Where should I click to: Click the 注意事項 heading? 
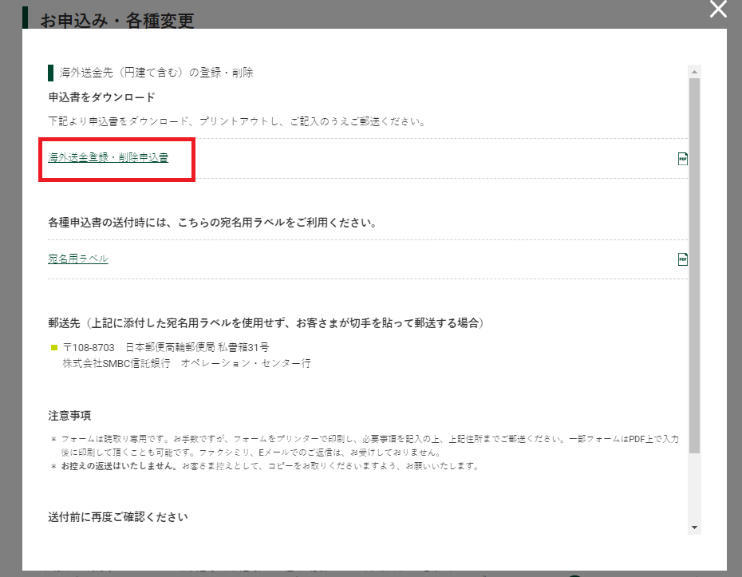[x=69, y=416]
